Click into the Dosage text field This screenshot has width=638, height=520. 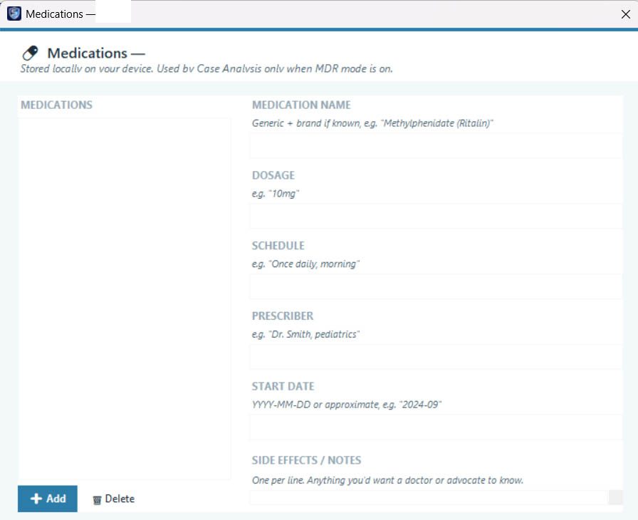pos(436,216)
